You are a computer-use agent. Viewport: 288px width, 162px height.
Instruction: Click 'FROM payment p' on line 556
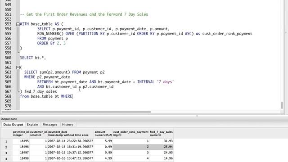[53, 39]
